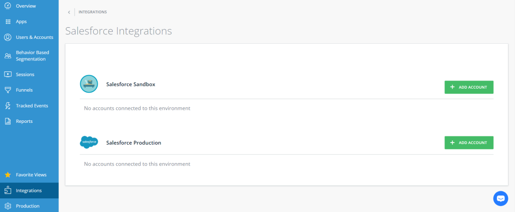Click the Tracked Events lightning icon
Image resolution: width=515 pixels, height=212 pixels.
point(8,106)
